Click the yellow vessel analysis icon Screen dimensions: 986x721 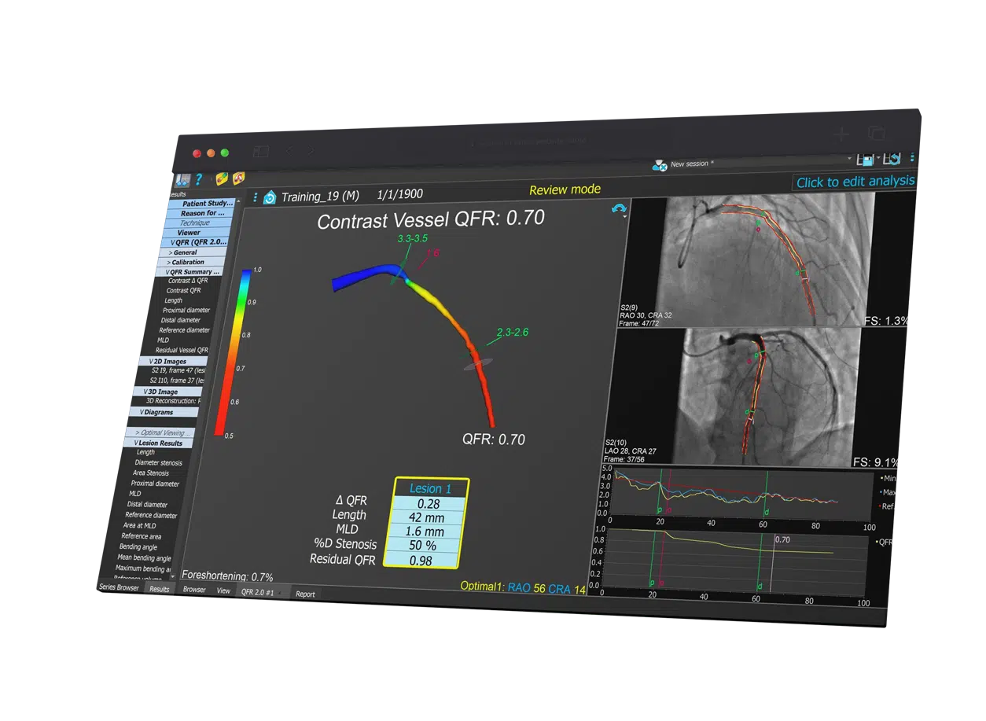[x=223, y=179]
